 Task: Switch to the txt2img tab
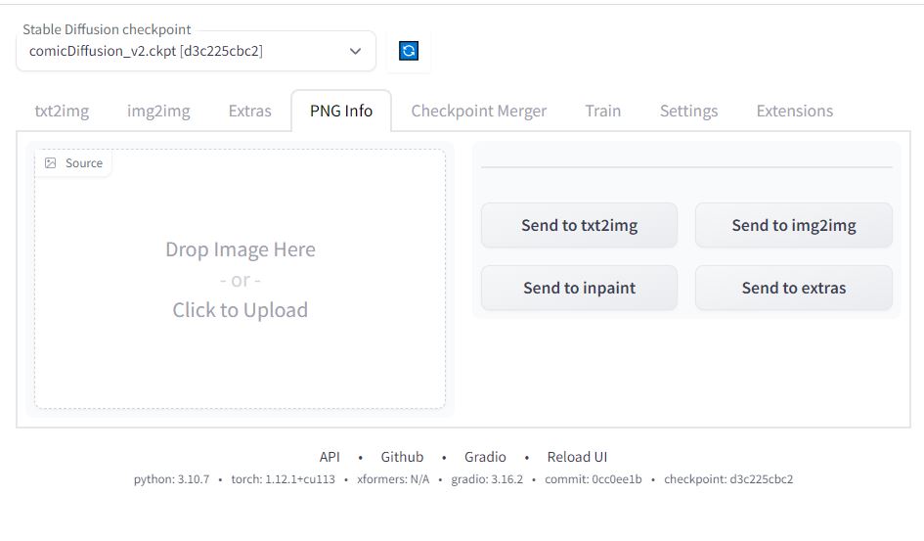tap(62, 111)
